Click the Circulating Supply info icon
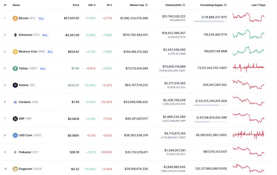277x175 pixels. tap(225, 5)
